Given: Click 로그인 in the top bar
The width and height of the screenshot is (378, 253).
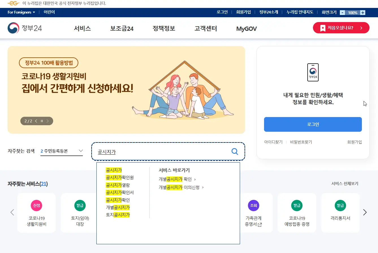Looking at the screenshot, I should click(222, 12).
